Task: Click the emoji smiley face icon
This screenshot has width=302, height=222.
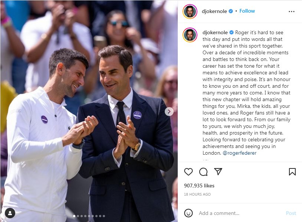Action: 188,213
